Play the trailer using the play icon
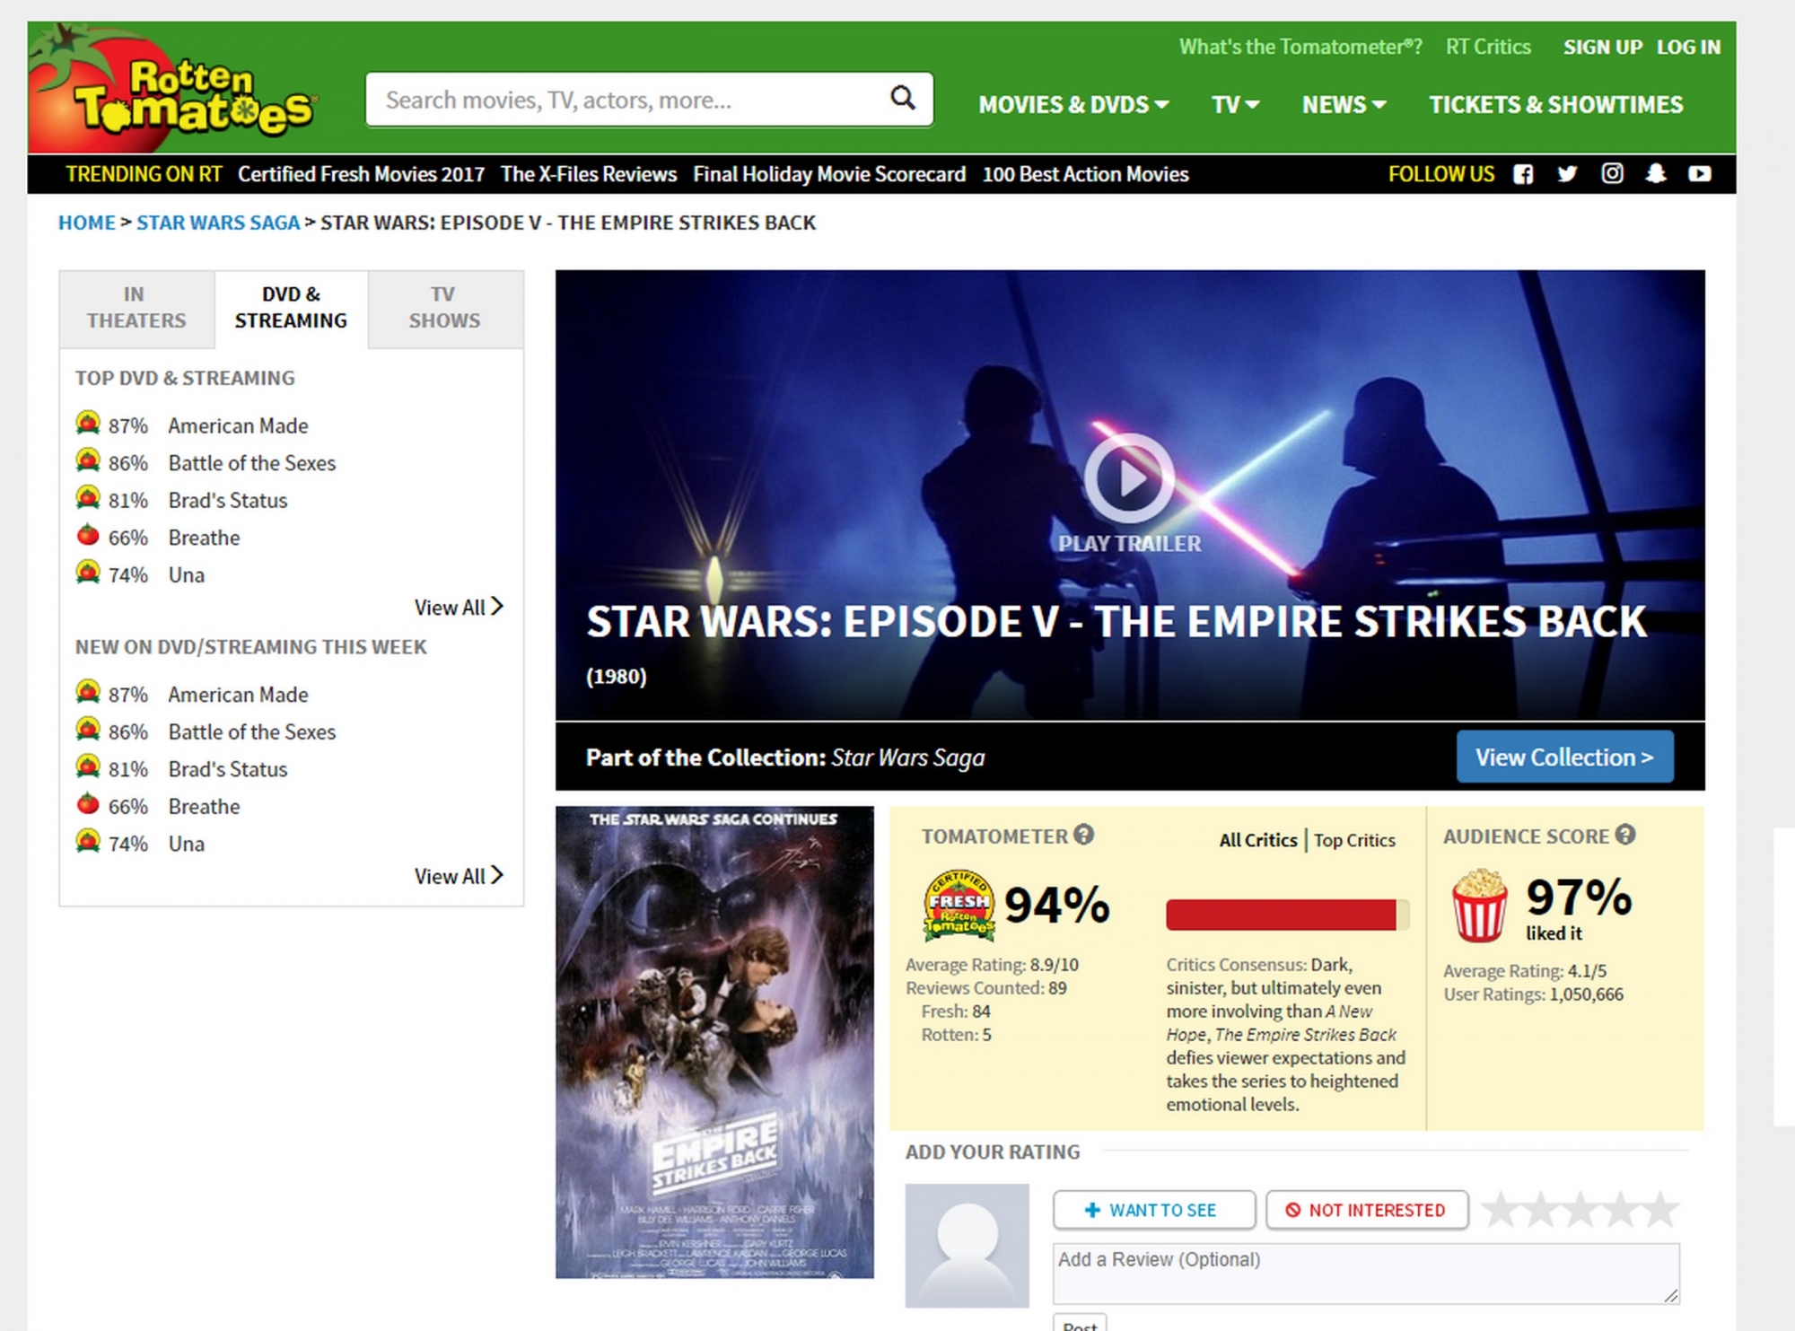This screenshot has width=1795, height=1331. [1129, 478]
